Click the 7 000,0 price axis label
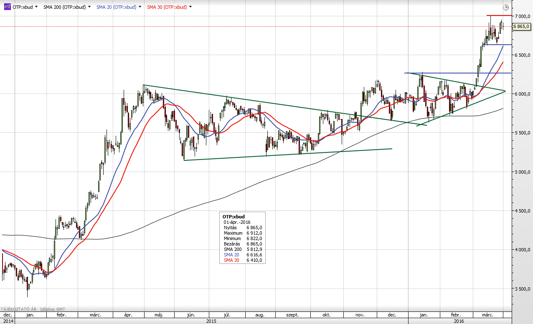The height and width of the screenshot is (324, 533). [522, 16]
